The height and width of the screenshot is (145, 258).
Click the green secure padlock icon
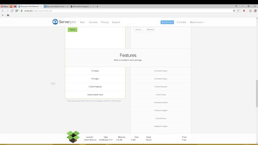click(21, 11)
